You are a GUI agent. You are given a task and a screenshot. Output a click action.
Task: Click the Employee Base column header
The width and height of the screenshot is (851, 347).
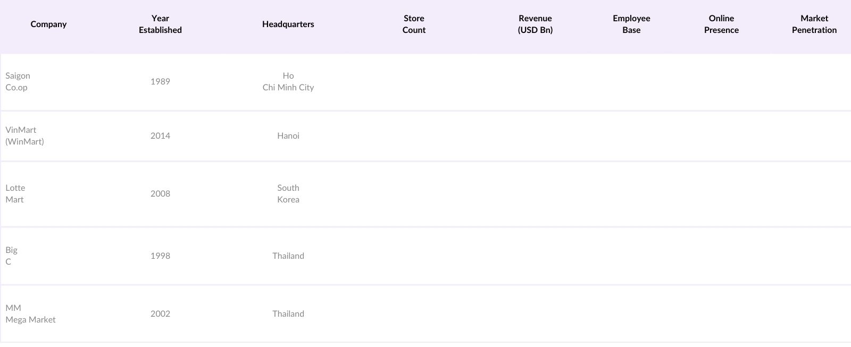(631, 24)
